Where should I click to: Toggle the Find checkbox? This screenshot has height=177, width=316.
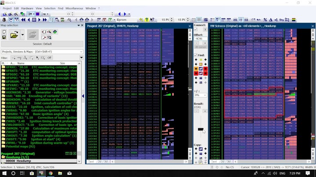(195, 55)
